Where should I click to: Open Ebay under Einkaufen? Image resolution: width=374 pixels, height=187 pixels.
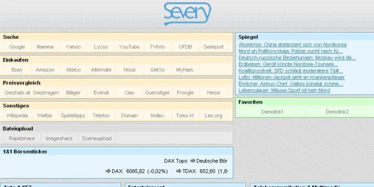point(17,70)
